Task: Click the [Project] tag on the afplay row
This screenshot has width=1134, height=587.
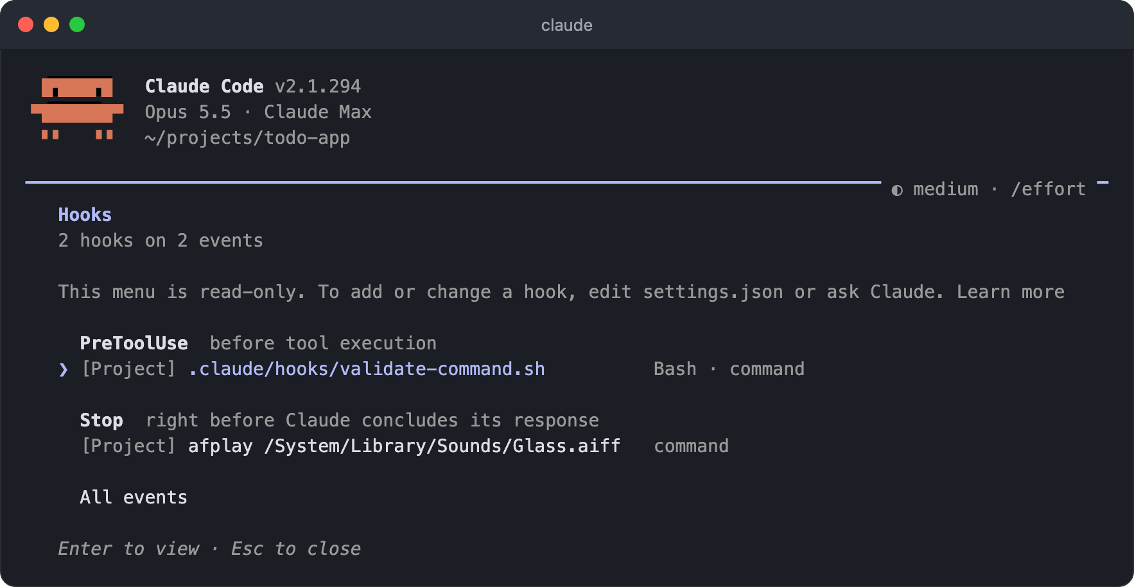Action: click(128, 446)
